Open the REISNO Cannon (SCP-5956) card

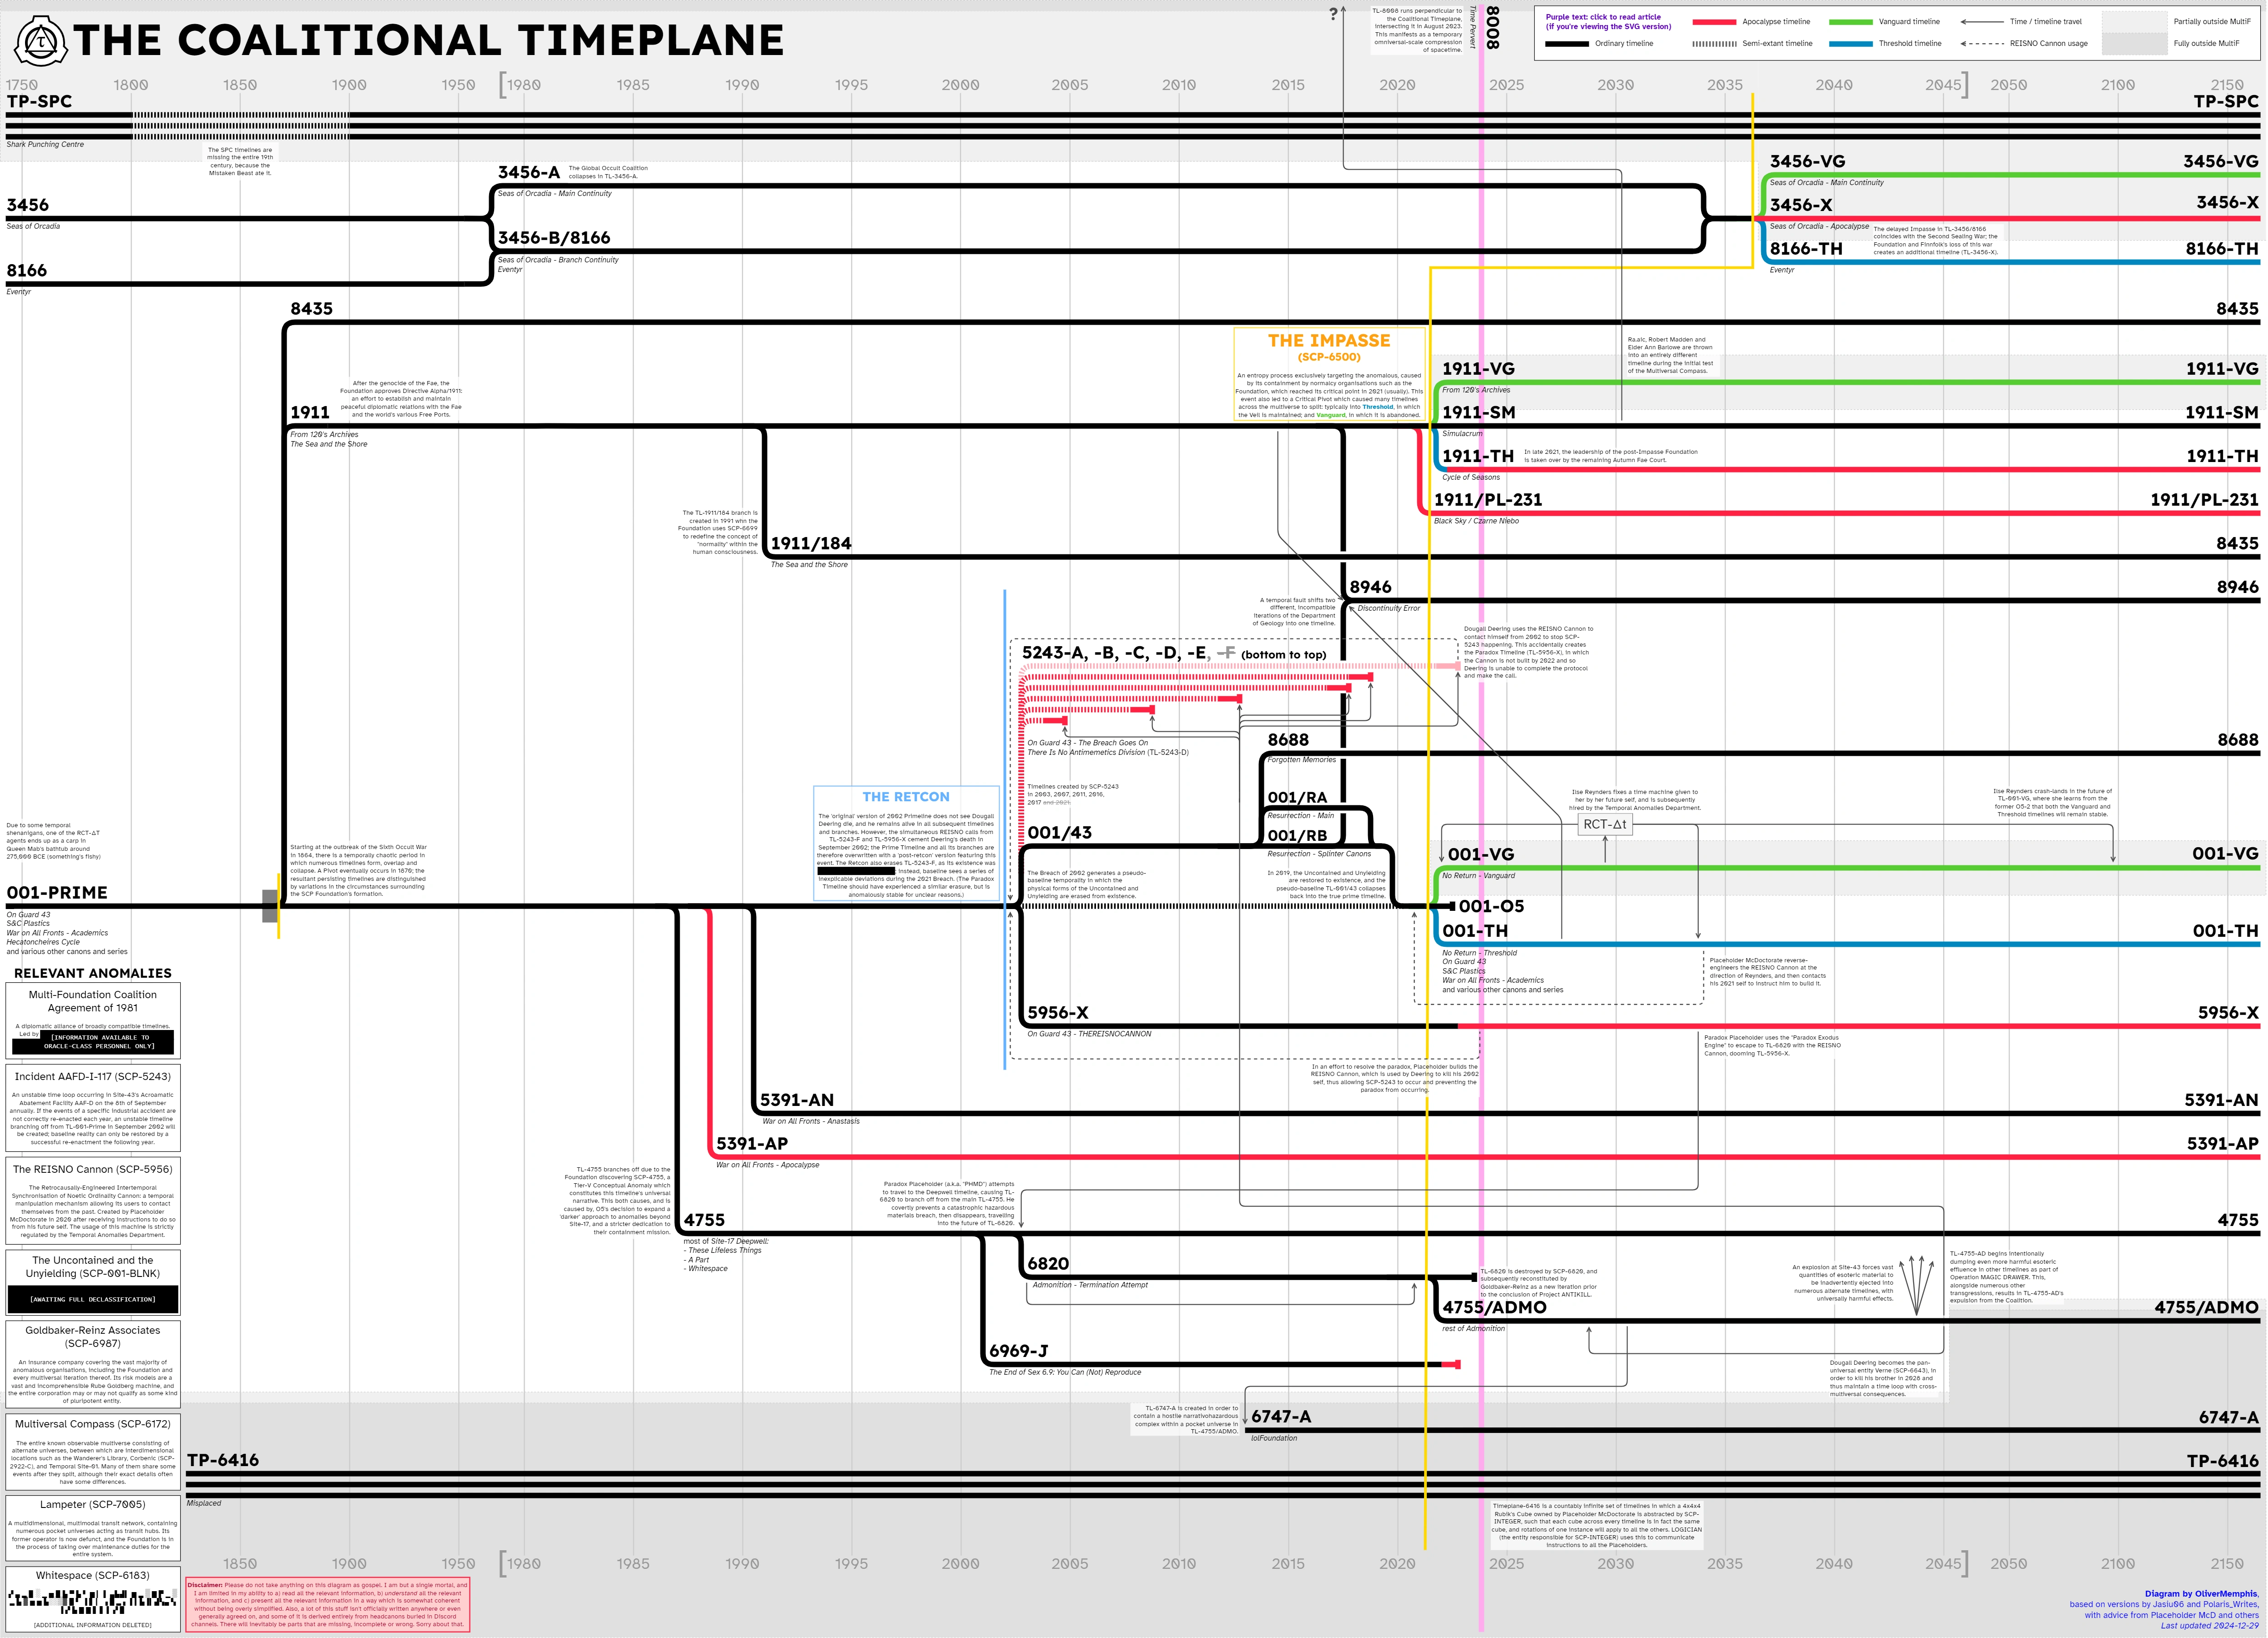tap(92, 1169)
